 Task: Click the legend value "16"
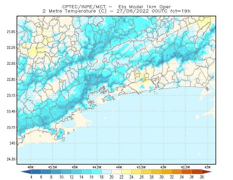pos(91,177)
